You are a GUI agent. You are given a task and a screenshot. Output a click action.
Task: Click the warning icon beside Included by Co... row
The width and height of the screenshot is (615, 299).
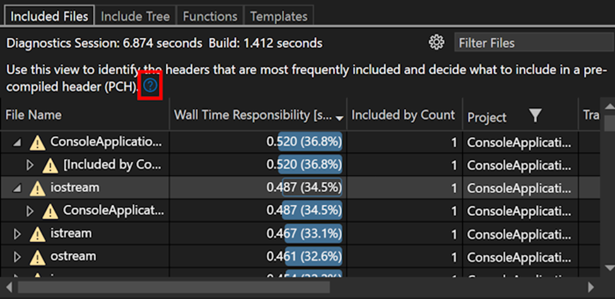click(50, 166)
